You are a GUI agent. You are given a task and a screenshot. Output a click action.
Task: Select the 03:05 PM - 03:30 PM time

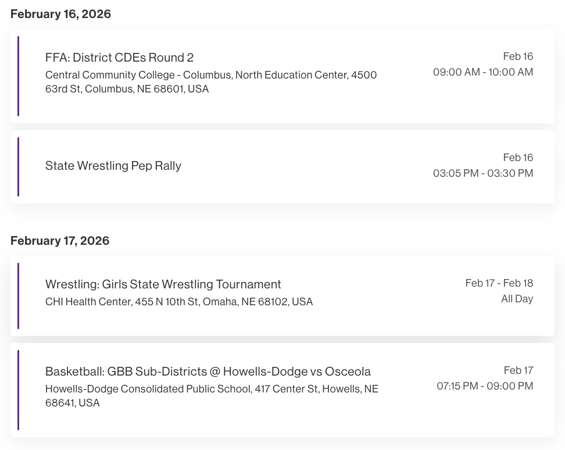482,173
